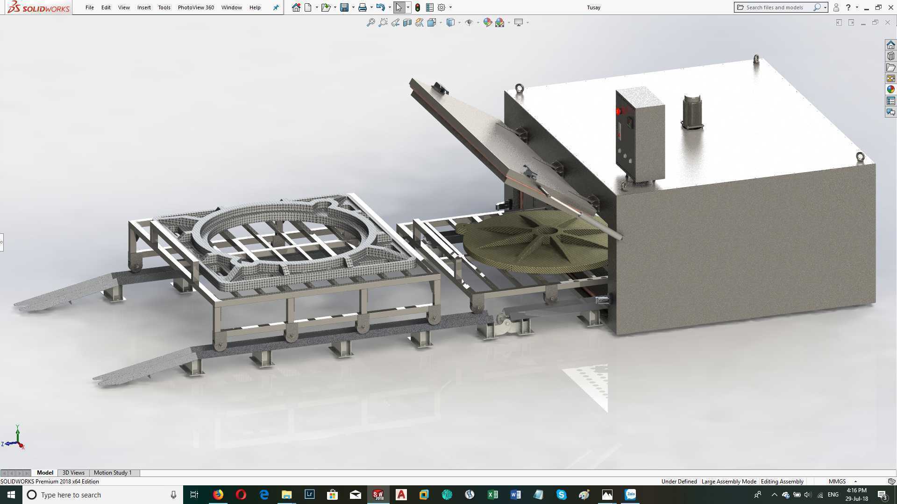Screen dimensions: 897x504
Task: Select the Zoom to Area tool
Action: (383, 22)
